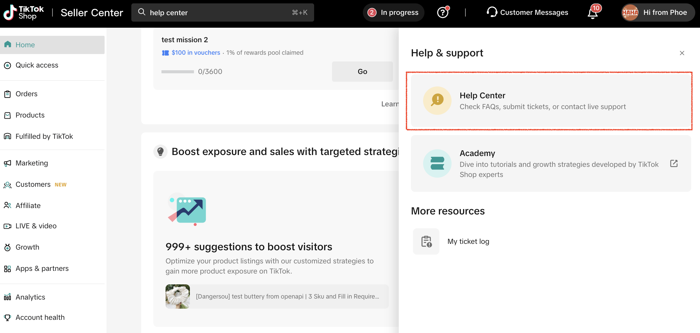Click the lightbulb icon beside Boost exposure
The image size is (700, 333).
coord(160,152)
